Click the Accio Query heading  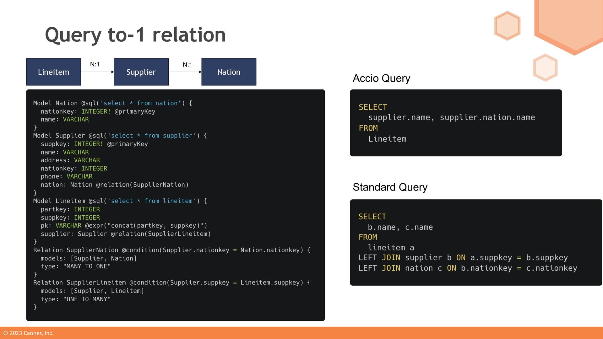[381, 78]
